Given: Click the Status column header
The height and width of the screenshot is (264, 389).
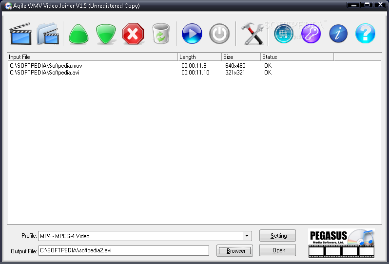Looking at the screenshot, I should point(297,57).
